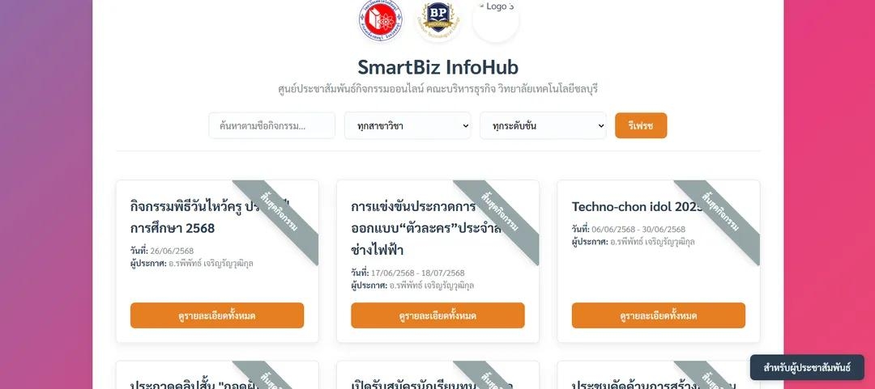Open the ทุกระดับชั้น grade level dropdown
This screenshot has width=875, height=389.
[543, 125]
